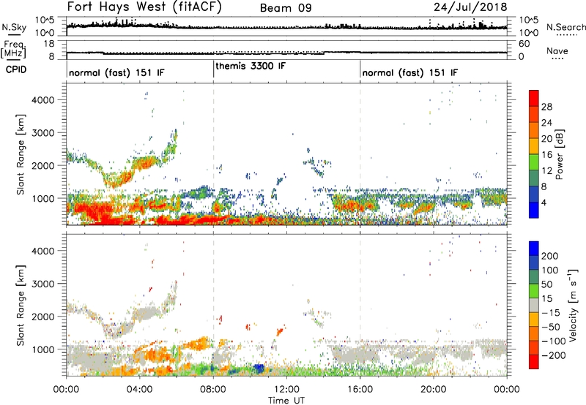The image size is (586, 405).
Task: Click the 'Slant Range [km]' label of power panel
Action: tap(21, 154)
